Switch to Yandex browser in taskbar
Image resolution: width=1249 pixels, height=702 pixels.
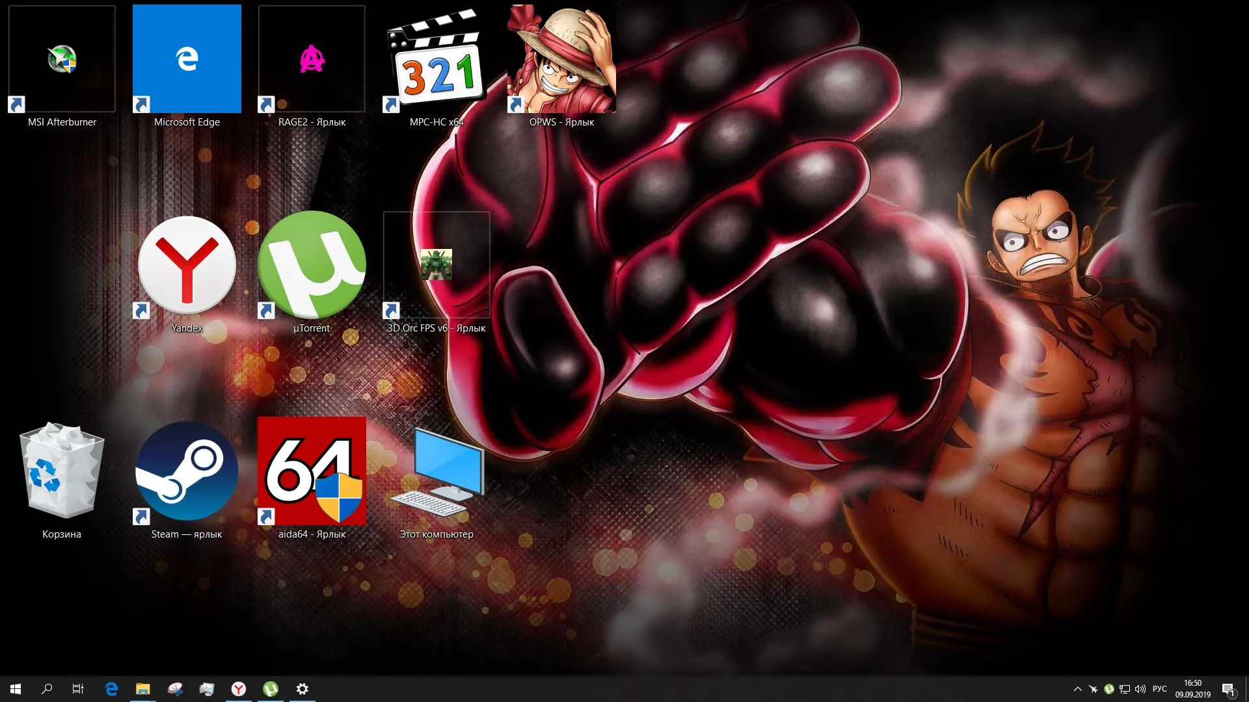(239, 689)
